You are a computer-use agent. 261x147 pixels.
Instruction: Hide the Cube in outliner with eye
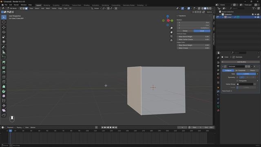point(256,17)
